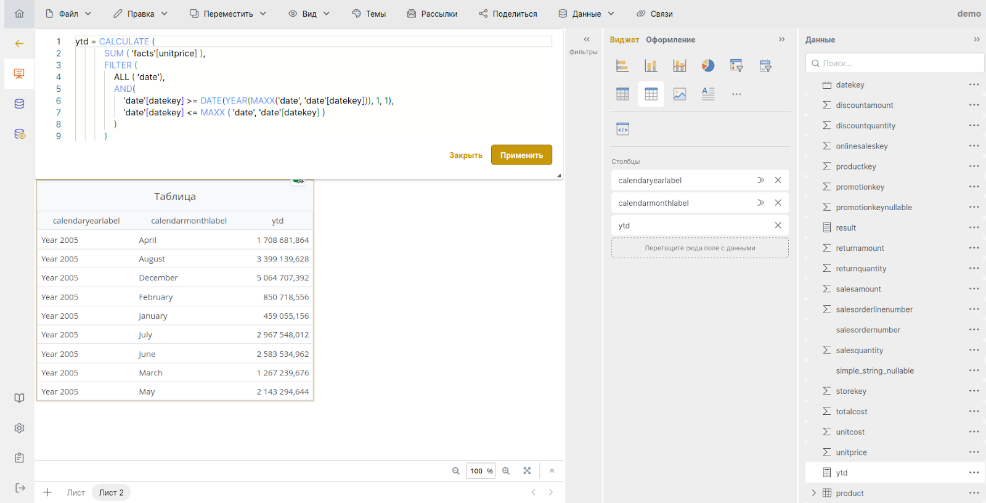
Task: Click the data search field
Action: 895,63
